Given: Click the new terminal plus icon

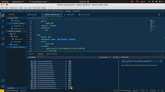Looking at the screenshot, I should [109, 57].
